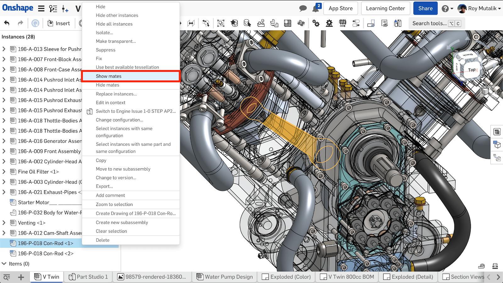Expand the Venting <1> tree item
The height and width of the screenshot is (283, 503).
[x=4, y=223]
